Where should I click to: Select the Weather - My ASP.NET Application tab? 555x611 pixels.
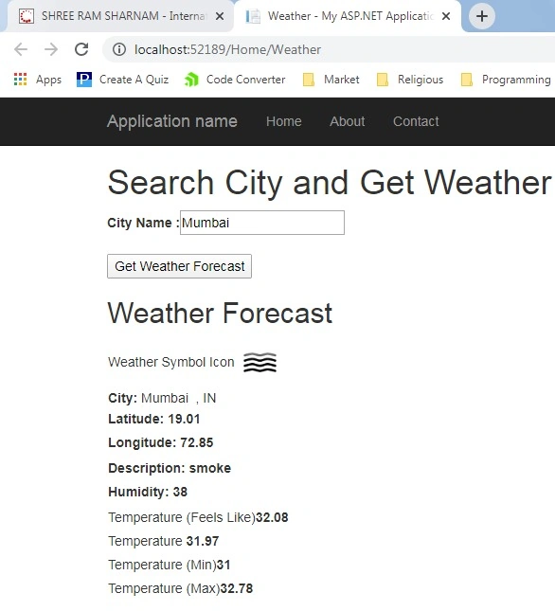coord(348,16)
